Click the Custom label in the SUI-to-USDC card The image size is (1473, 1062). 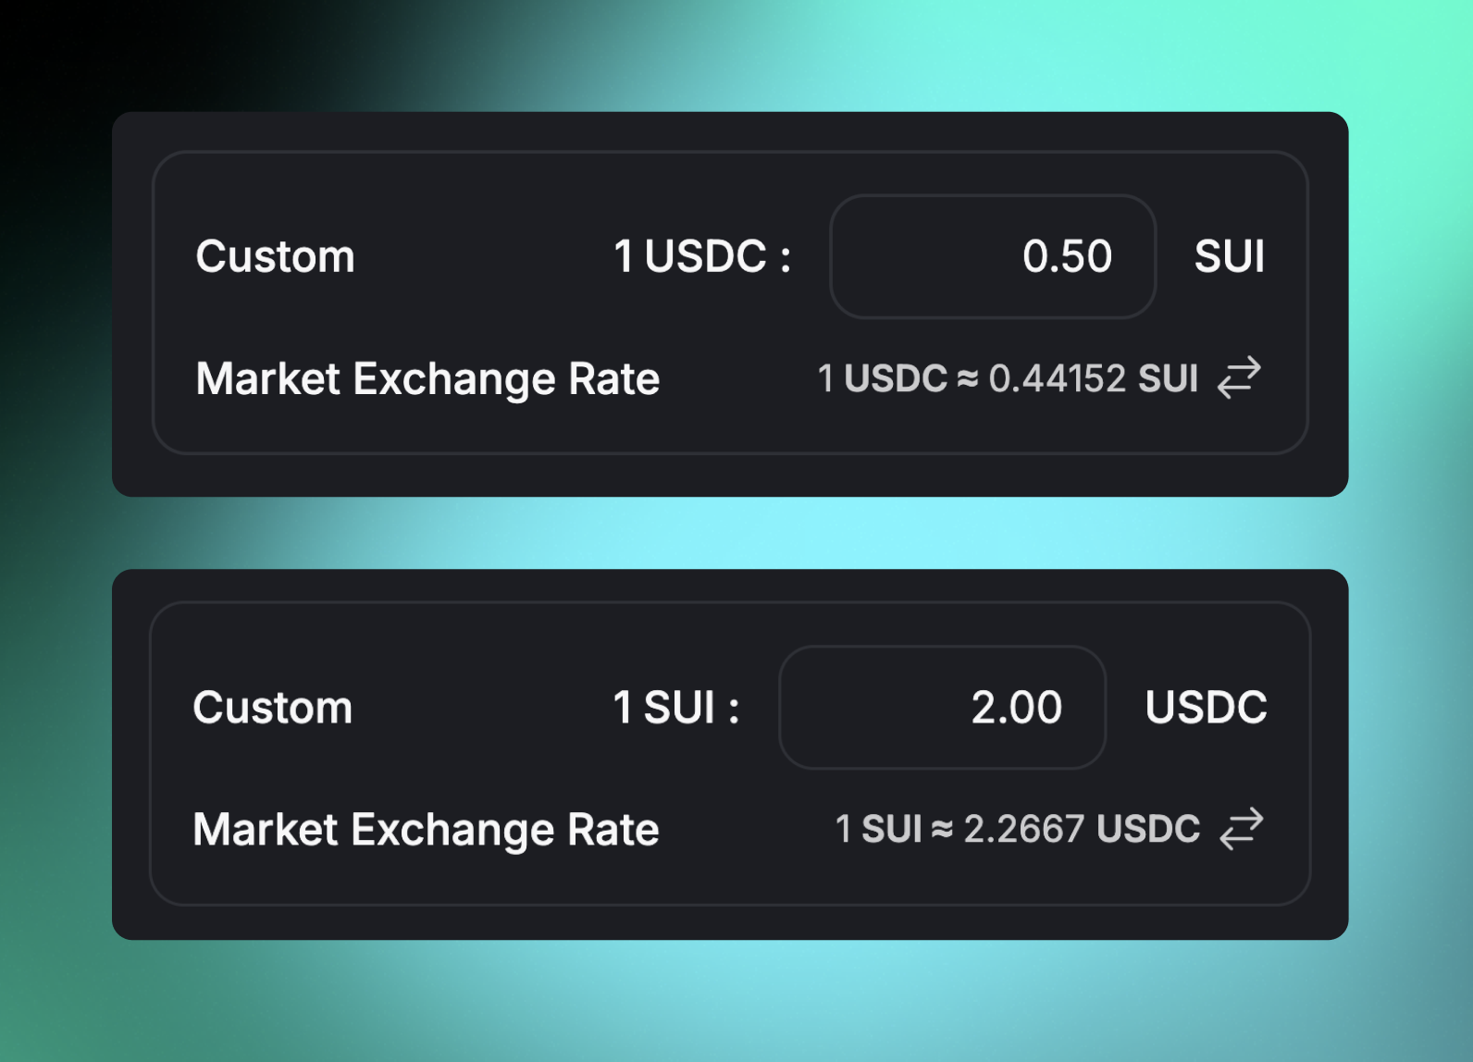pyautogui.click(x=272, y=708)
